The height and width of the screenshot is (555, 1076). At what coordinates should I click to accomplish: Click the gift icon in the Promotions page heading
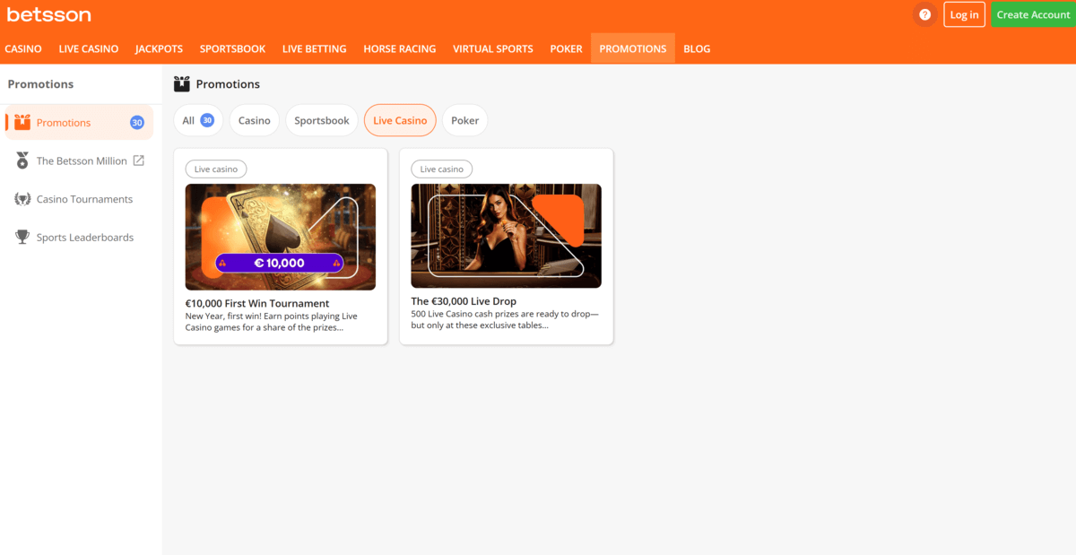(182, 84)
